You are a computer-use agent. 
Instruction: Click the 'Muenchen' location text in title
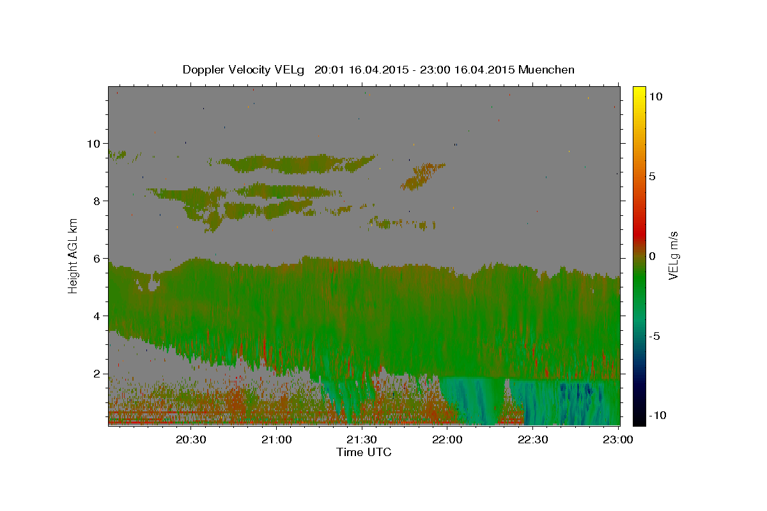546,70
